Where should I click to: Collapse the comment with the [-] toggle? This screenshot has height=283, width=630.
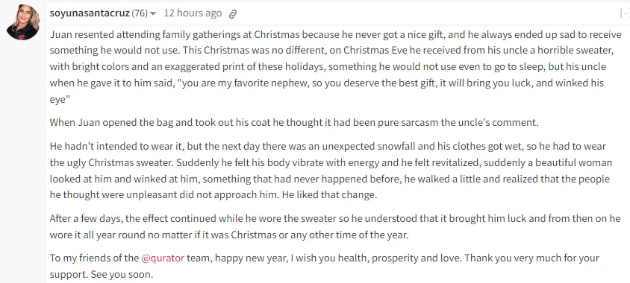click(x=626, y=13)
